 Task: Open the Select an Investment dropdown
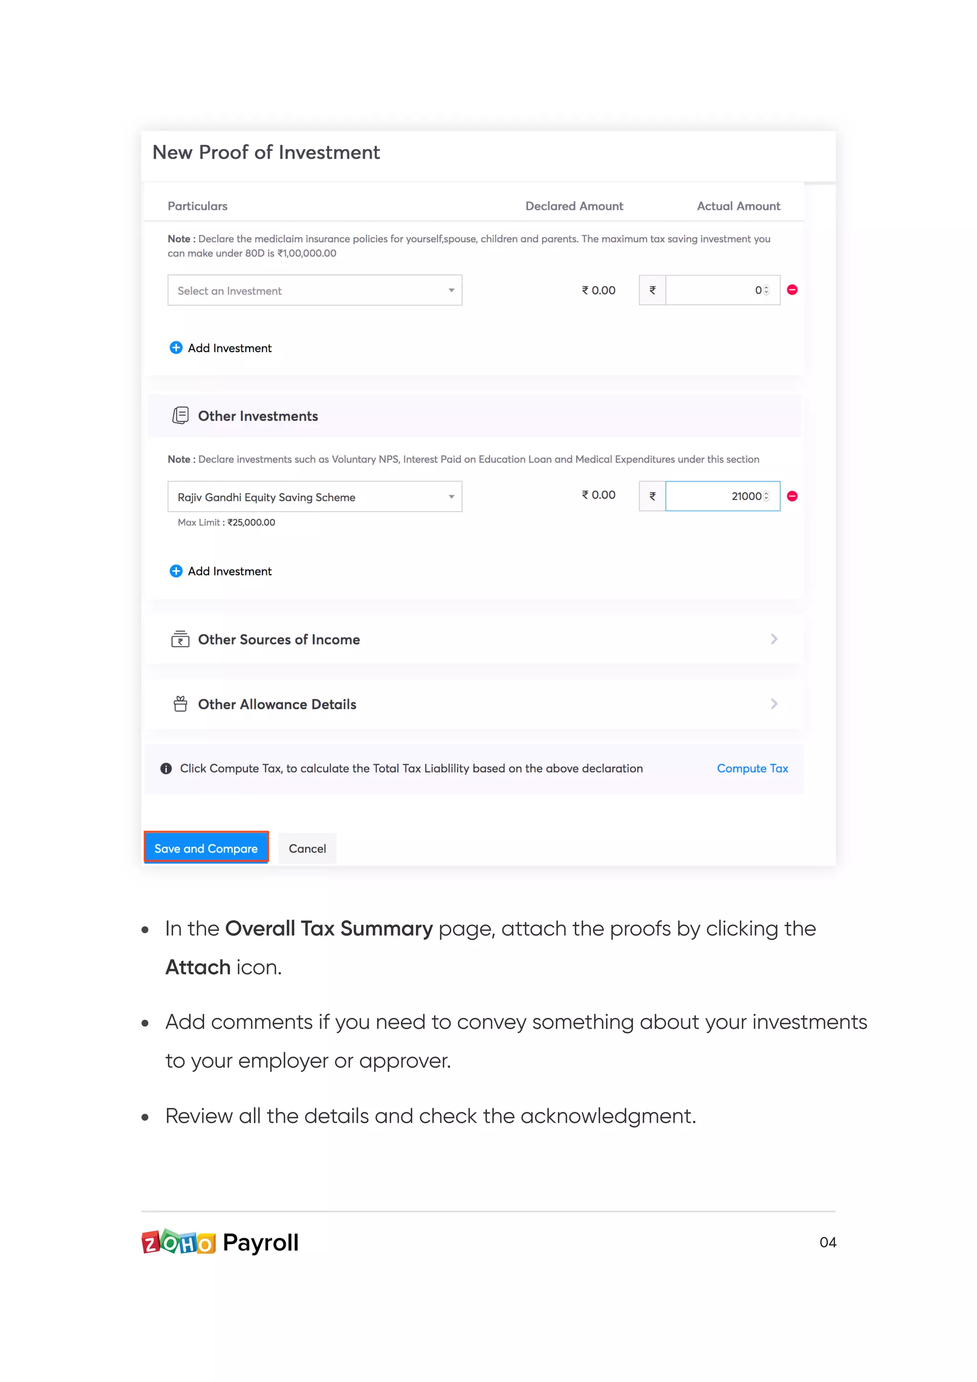(315, 290)
